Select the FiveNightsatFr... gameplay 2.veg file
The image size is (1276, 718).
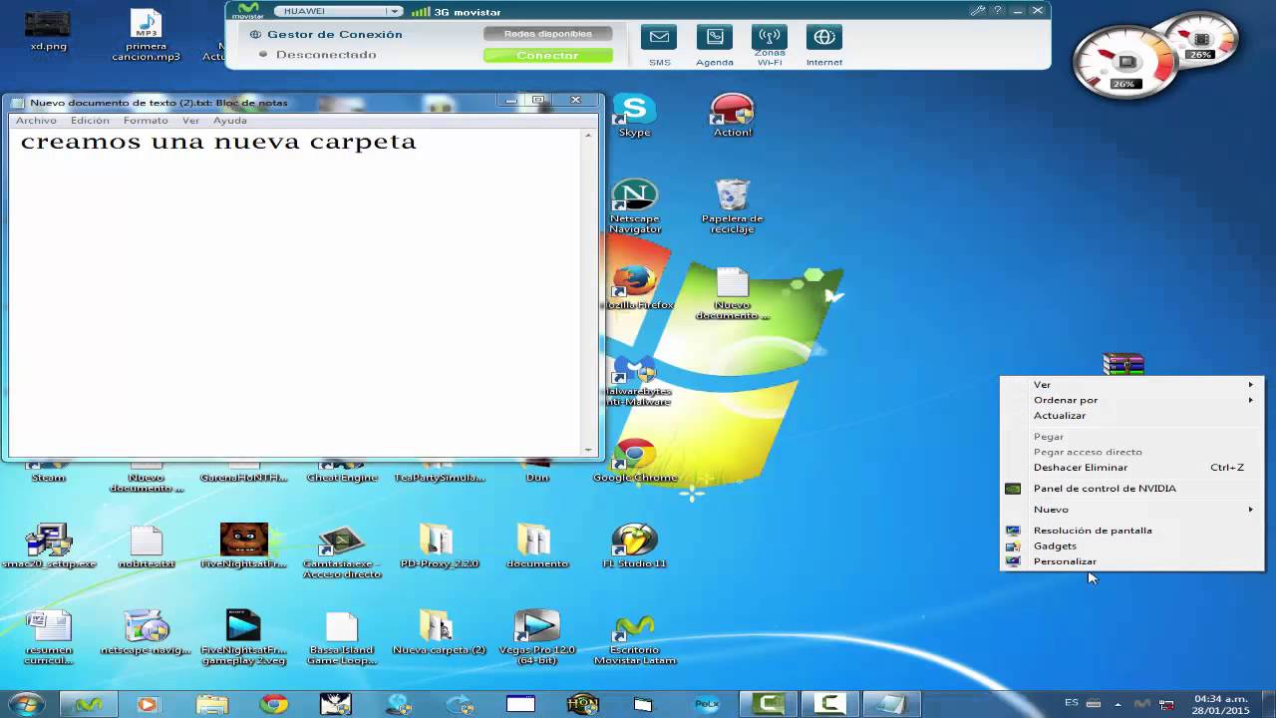[243, 638]
